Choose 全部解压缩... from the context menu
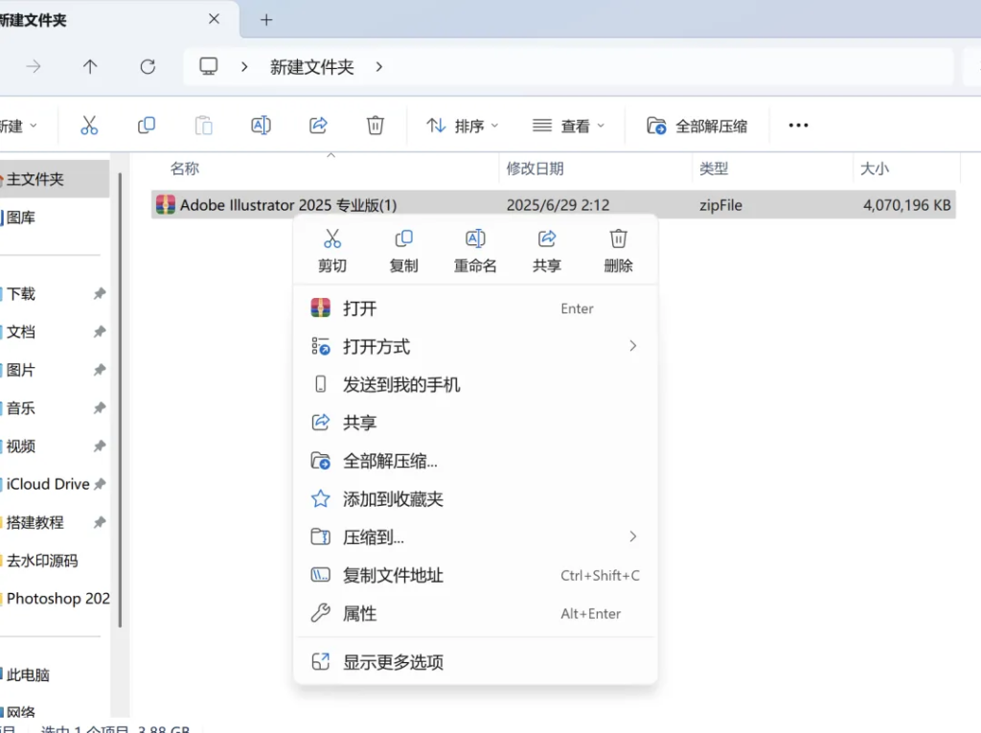 [475, 461]
